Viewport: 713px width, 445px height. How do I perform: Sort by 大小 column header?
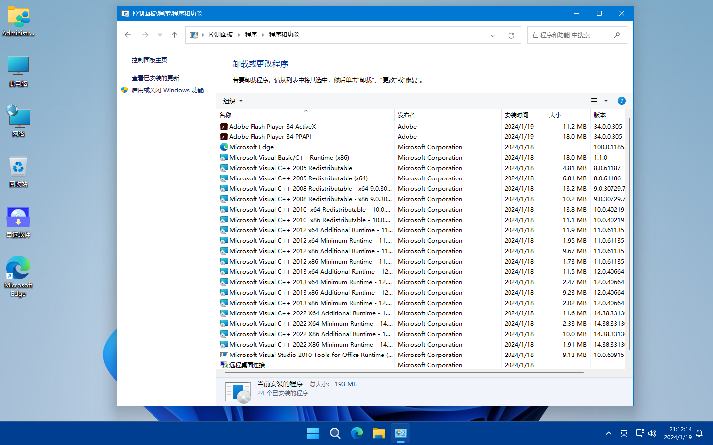click(568, 115)
